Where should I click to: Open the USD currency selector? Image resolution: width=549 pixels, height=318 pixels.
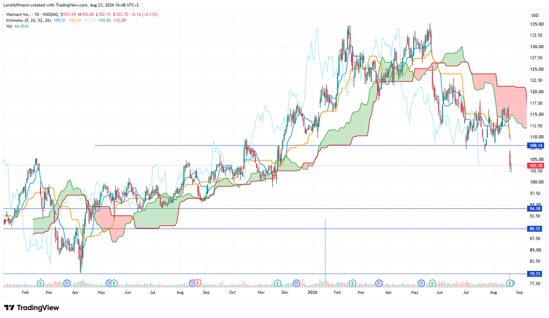click(x=535, y=16)
